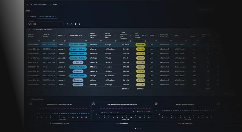242x132 pixels.
Task: Open K8s Cluster column menu
Action: coord(171,36)
